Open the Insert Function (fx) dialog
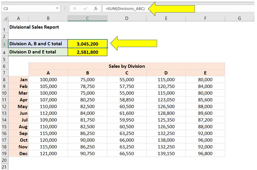The height and width of the screenshot is (170, 257). 96,8
